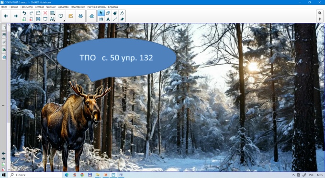325x178 pixels.
Task: Choose the Eraser tool
Action: [x=122, y=19]
